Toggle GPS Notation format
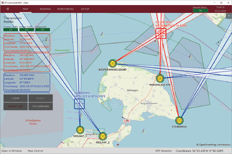Screen dimensions: 232x154 point(164,151)
